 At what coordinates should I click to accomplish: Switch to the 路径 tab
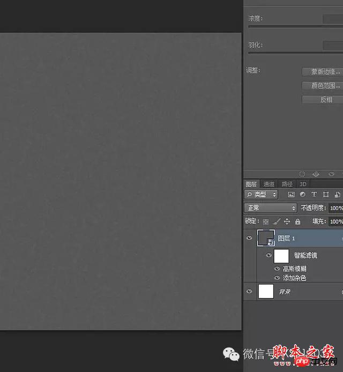pos(287,184)
